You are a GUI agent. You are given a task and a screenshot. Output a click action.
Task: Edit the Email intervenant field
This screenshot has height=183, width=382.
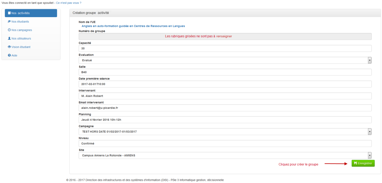click(x=225, y=108)
